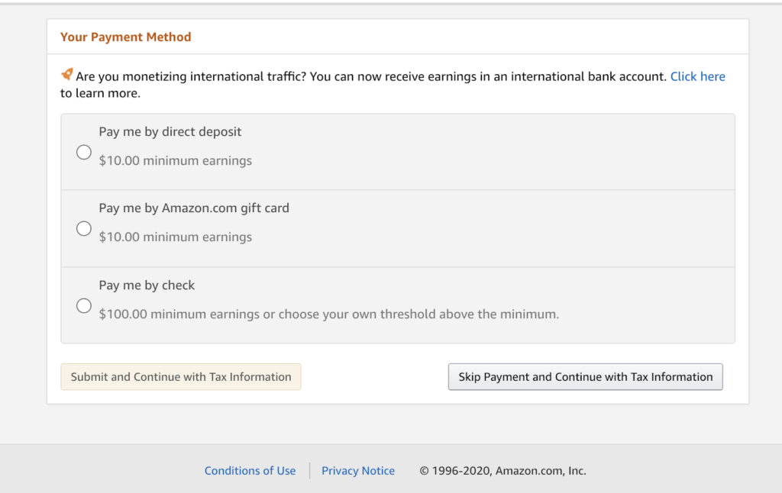The height and width of the screenshot is (493, 782).
Task: Click the $10.00 minimum earnings text under direct deposit
Action: click(x=176, y=160)
